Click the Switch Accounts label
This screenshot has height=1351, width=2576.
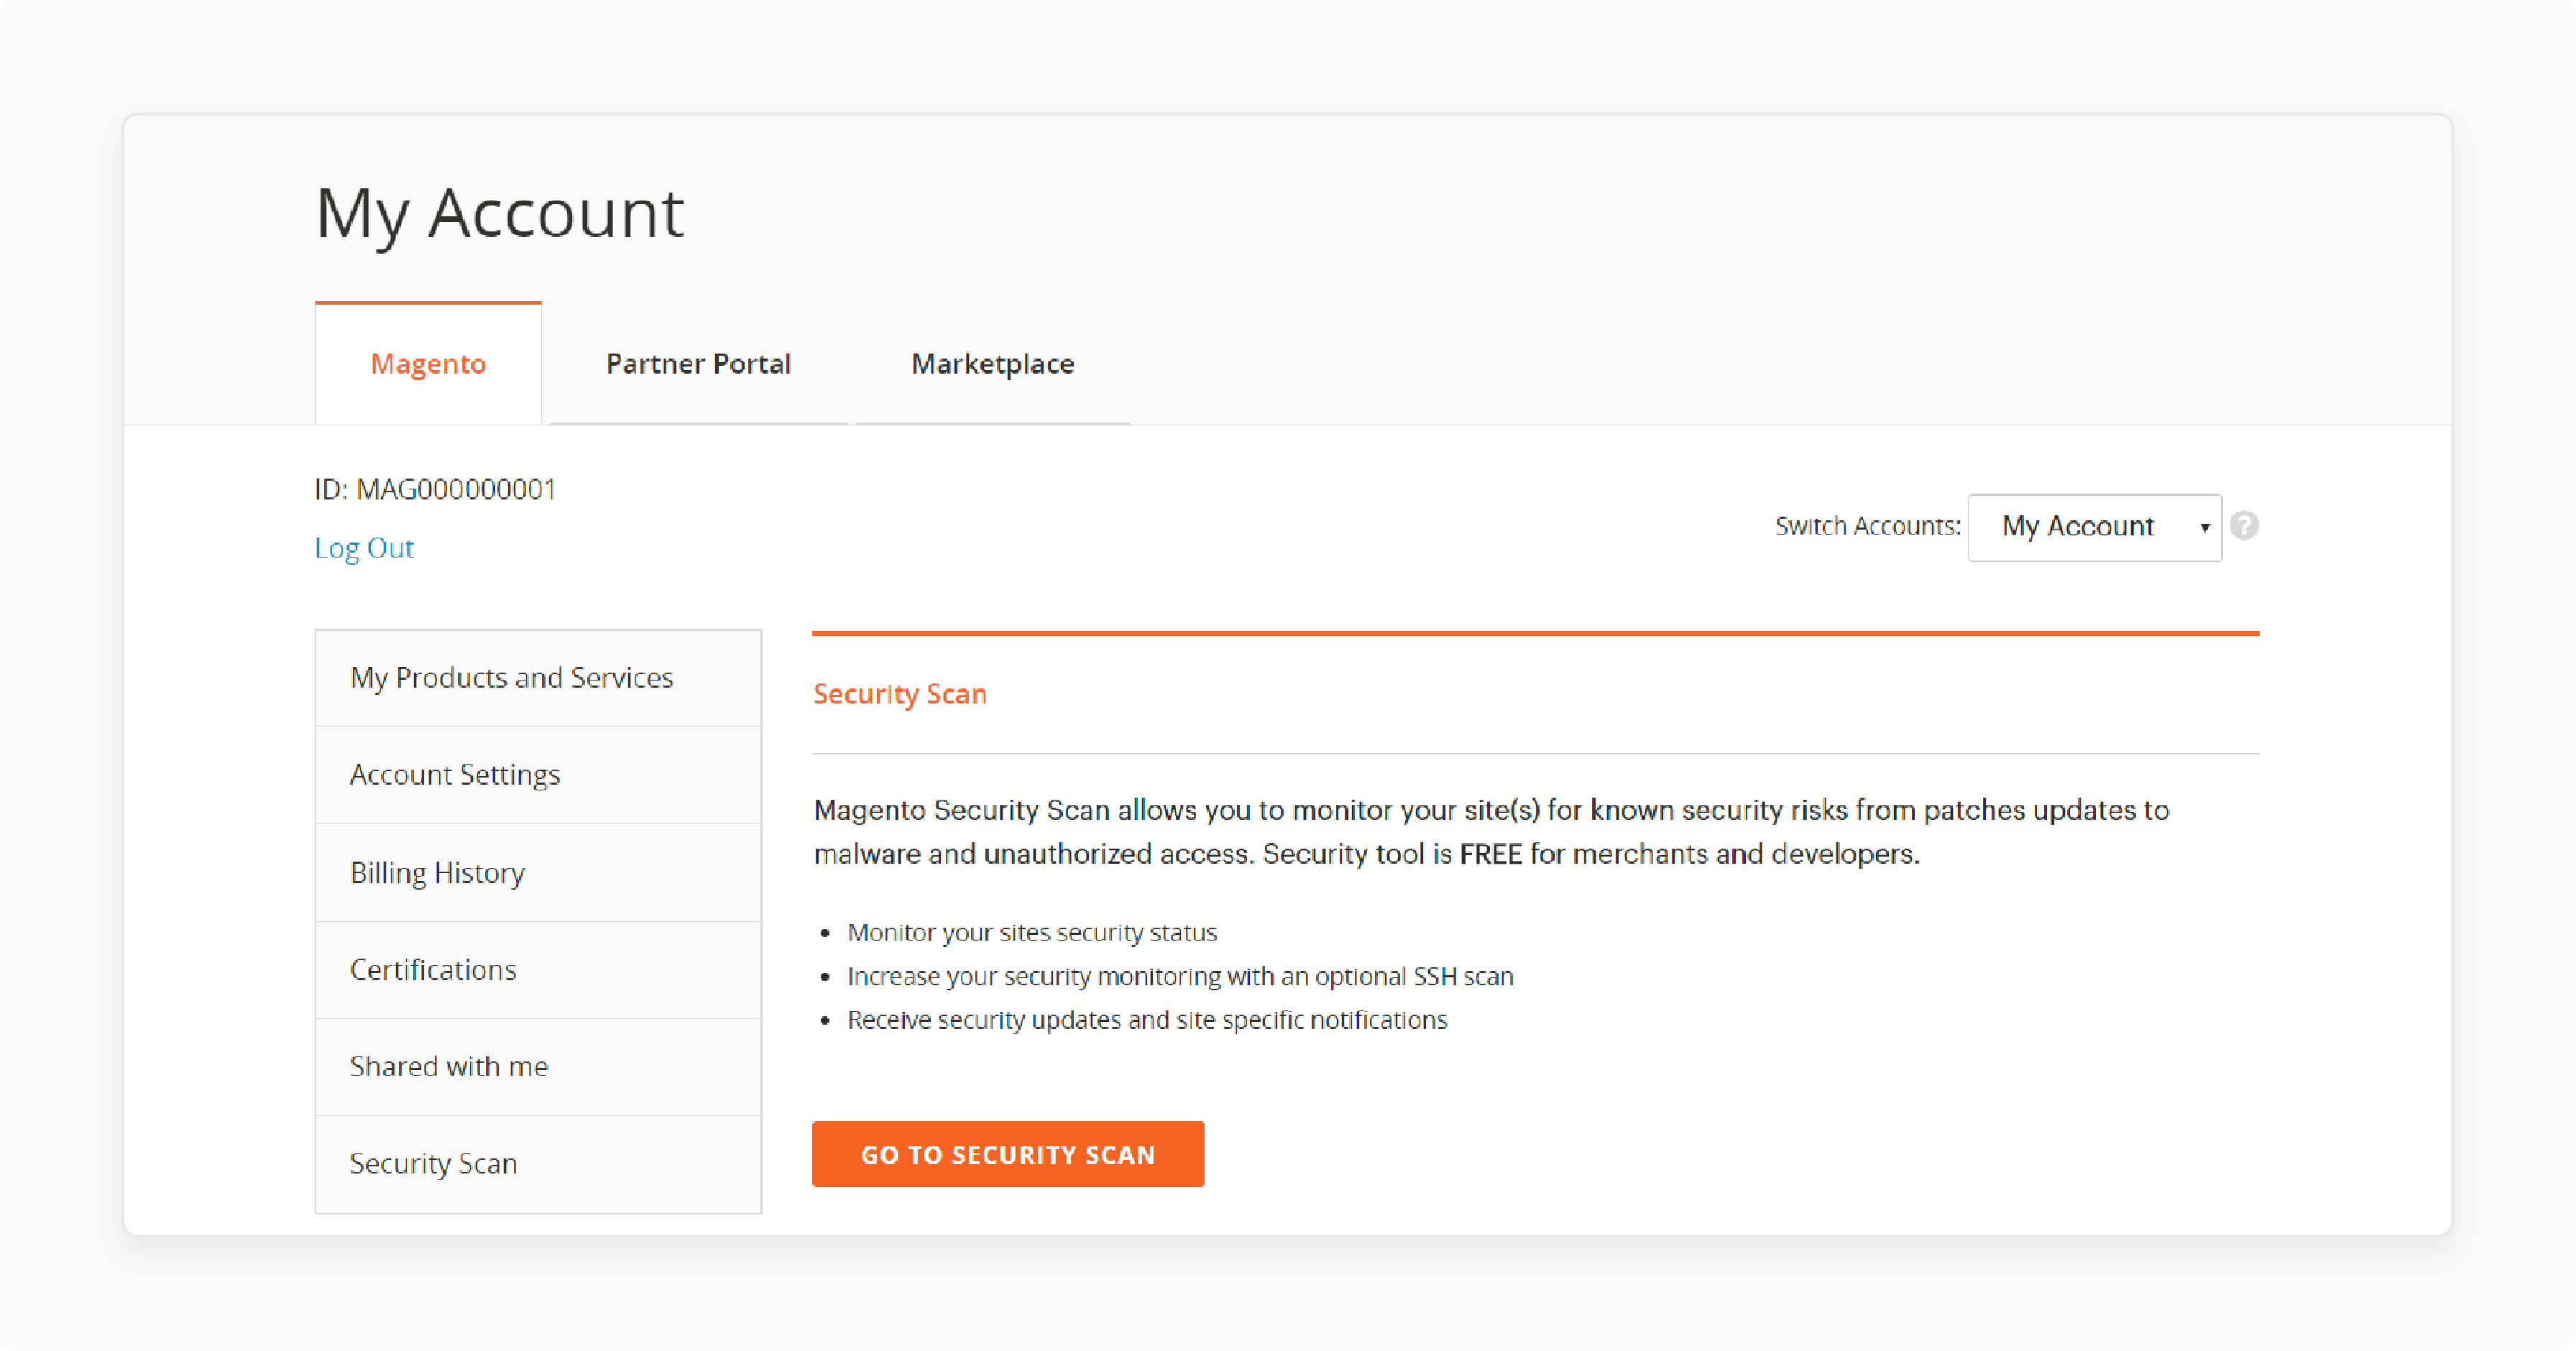(x=1867, y=526)
